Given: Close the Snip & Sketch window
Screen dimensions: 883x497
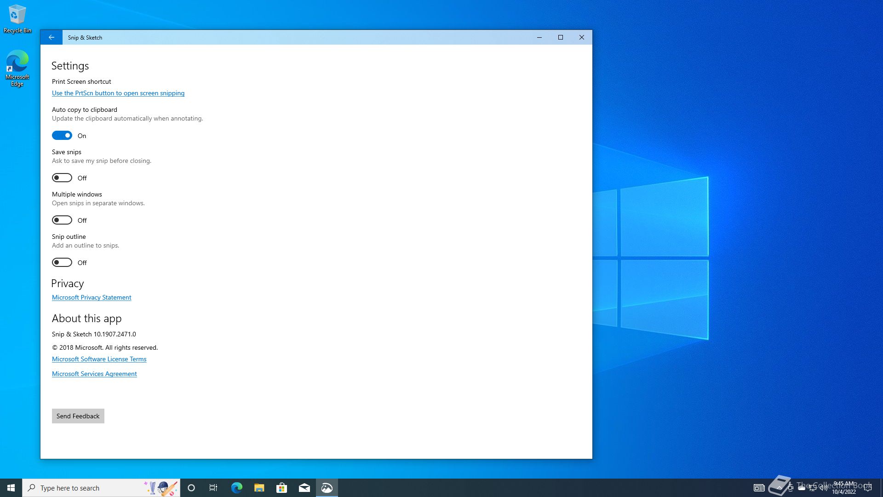Looking at the screenshot, I should [581, 37].
